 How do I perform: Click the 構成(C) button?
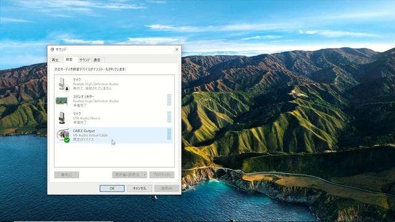pyautogui.click(x=67, y=175)
